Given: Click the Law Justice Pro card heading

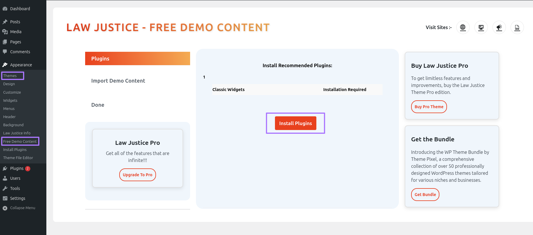Looking at the screenshot, I should [x=138, y=143].
